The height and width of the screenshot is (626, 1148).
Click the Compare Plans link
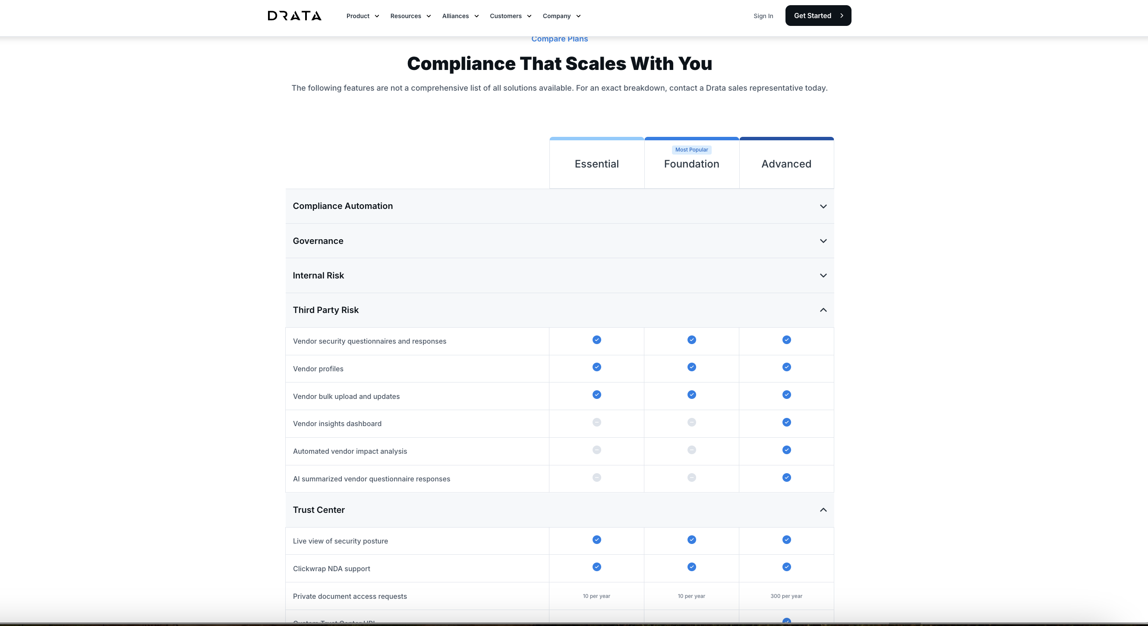pos(559,39)
